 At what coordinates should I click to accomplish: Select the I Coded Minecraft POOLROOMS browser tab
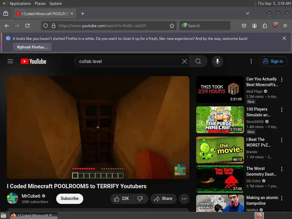(x=45, y=14)
